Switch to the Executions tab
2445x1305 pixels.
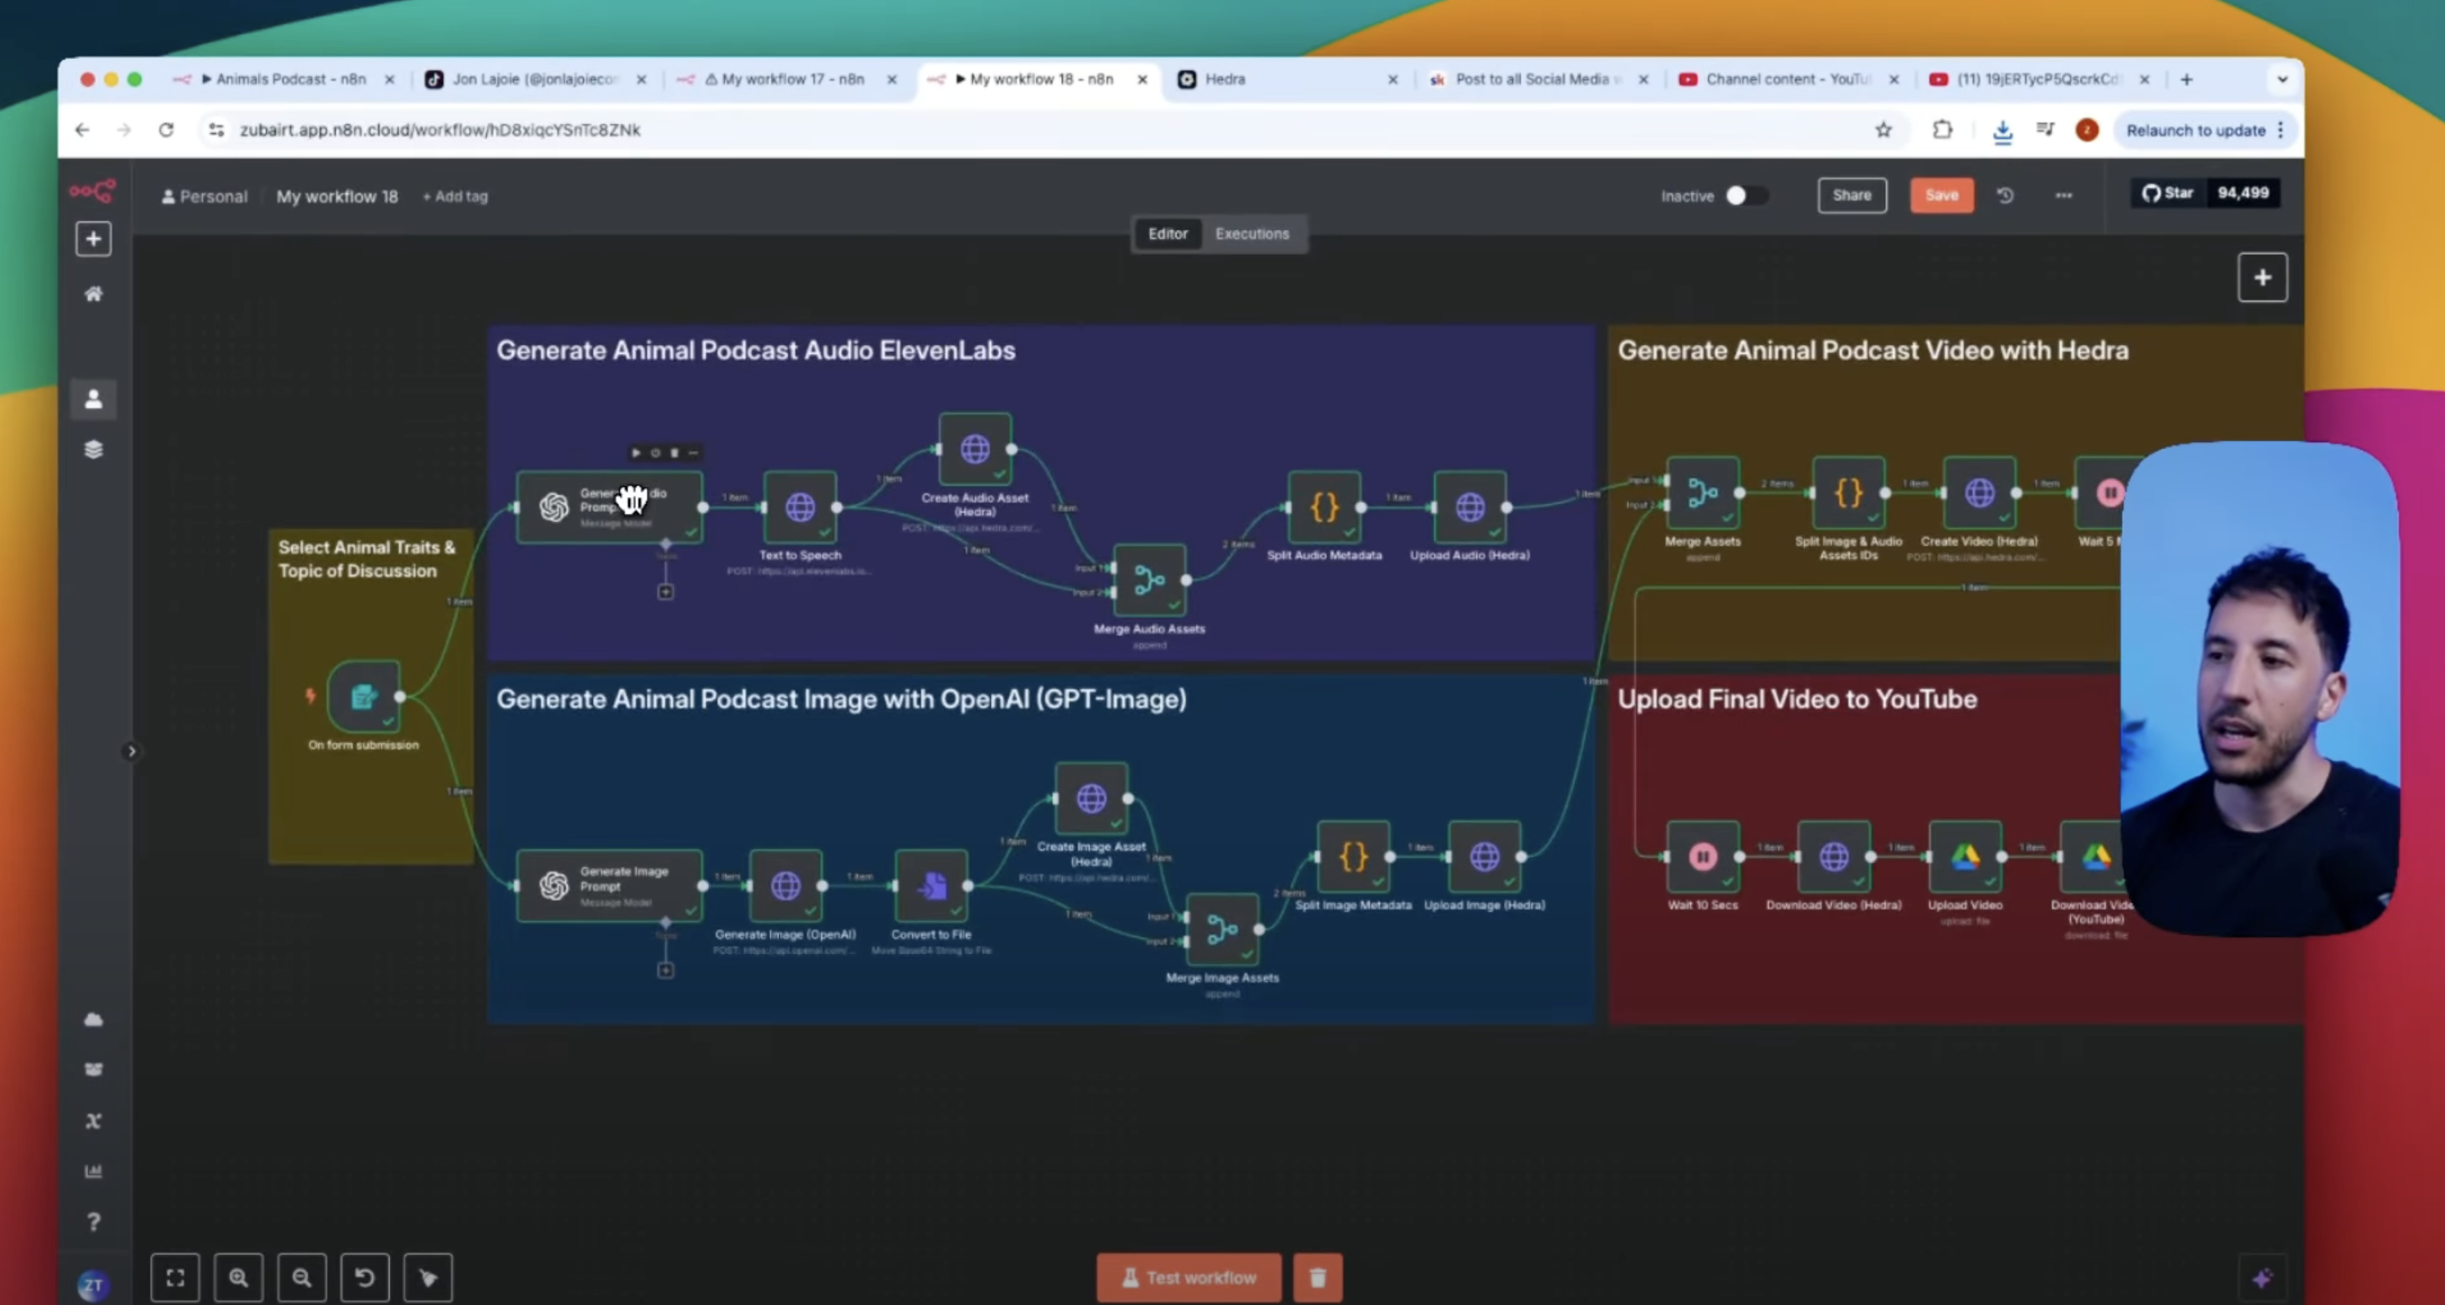1252,233
